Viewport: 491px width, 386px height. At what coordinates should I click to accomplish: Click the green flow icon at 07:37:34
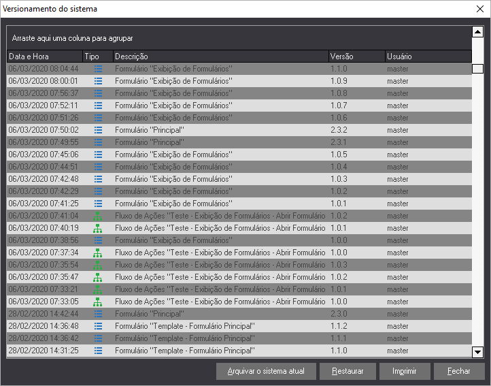98,253
